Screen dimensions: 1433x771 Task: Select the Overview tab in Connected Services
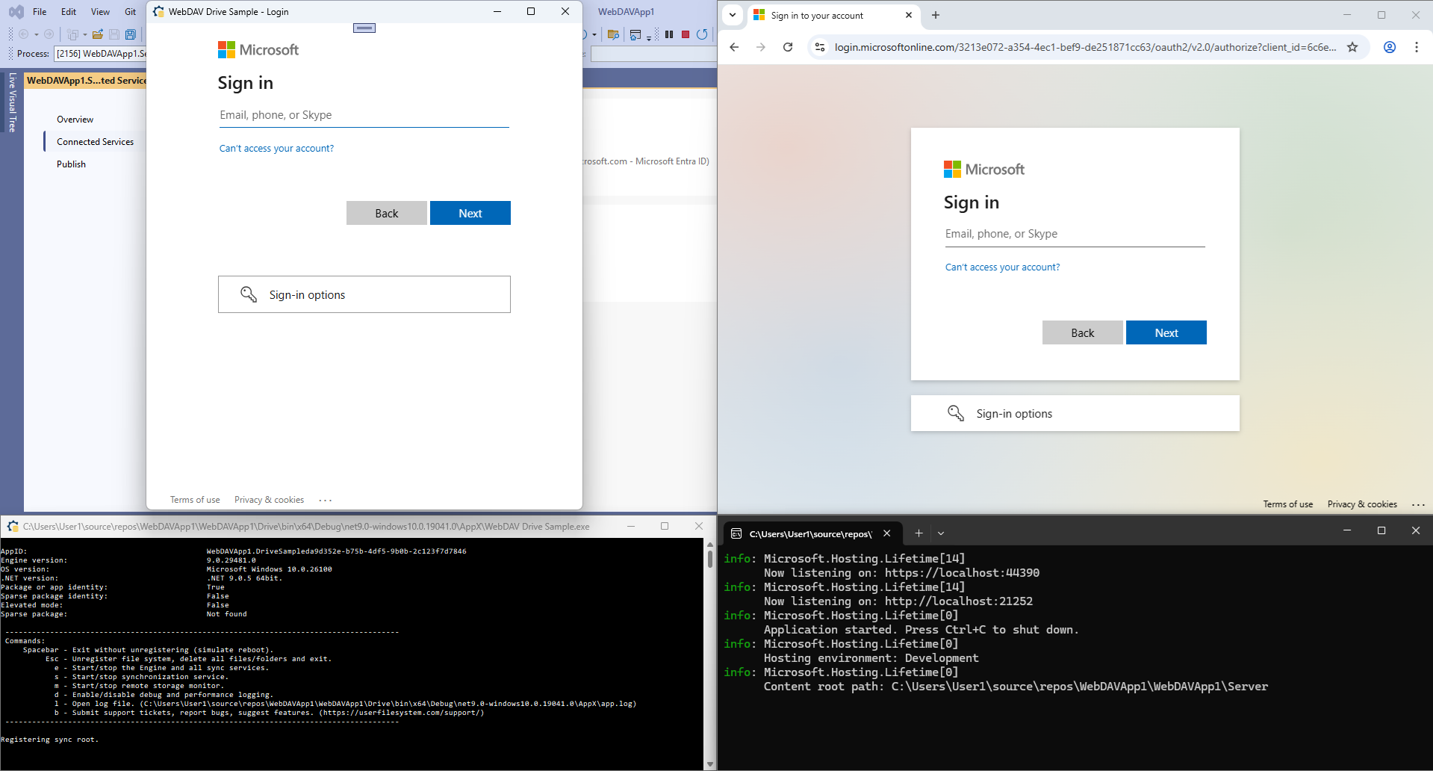pos(75,120)
